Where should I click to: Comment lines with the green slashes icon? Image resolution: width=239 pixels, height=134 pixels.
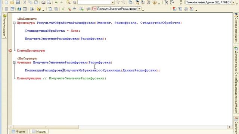click(63, 9)
